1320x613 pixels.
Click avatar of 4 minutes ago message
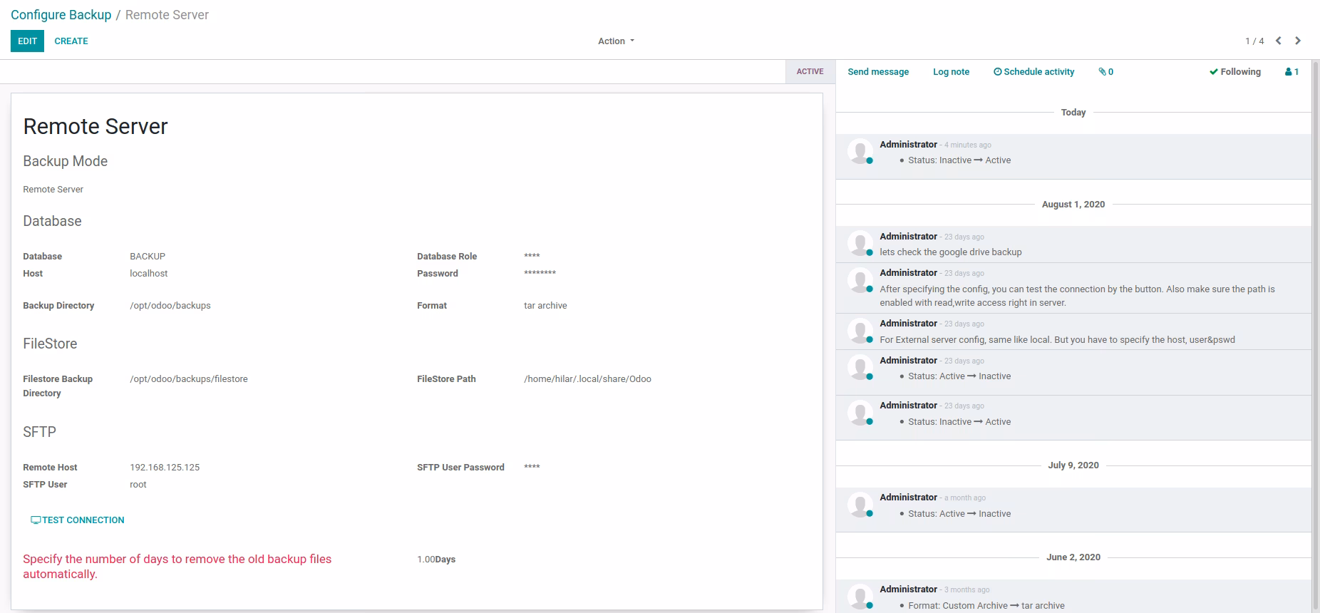coord(860,151)
